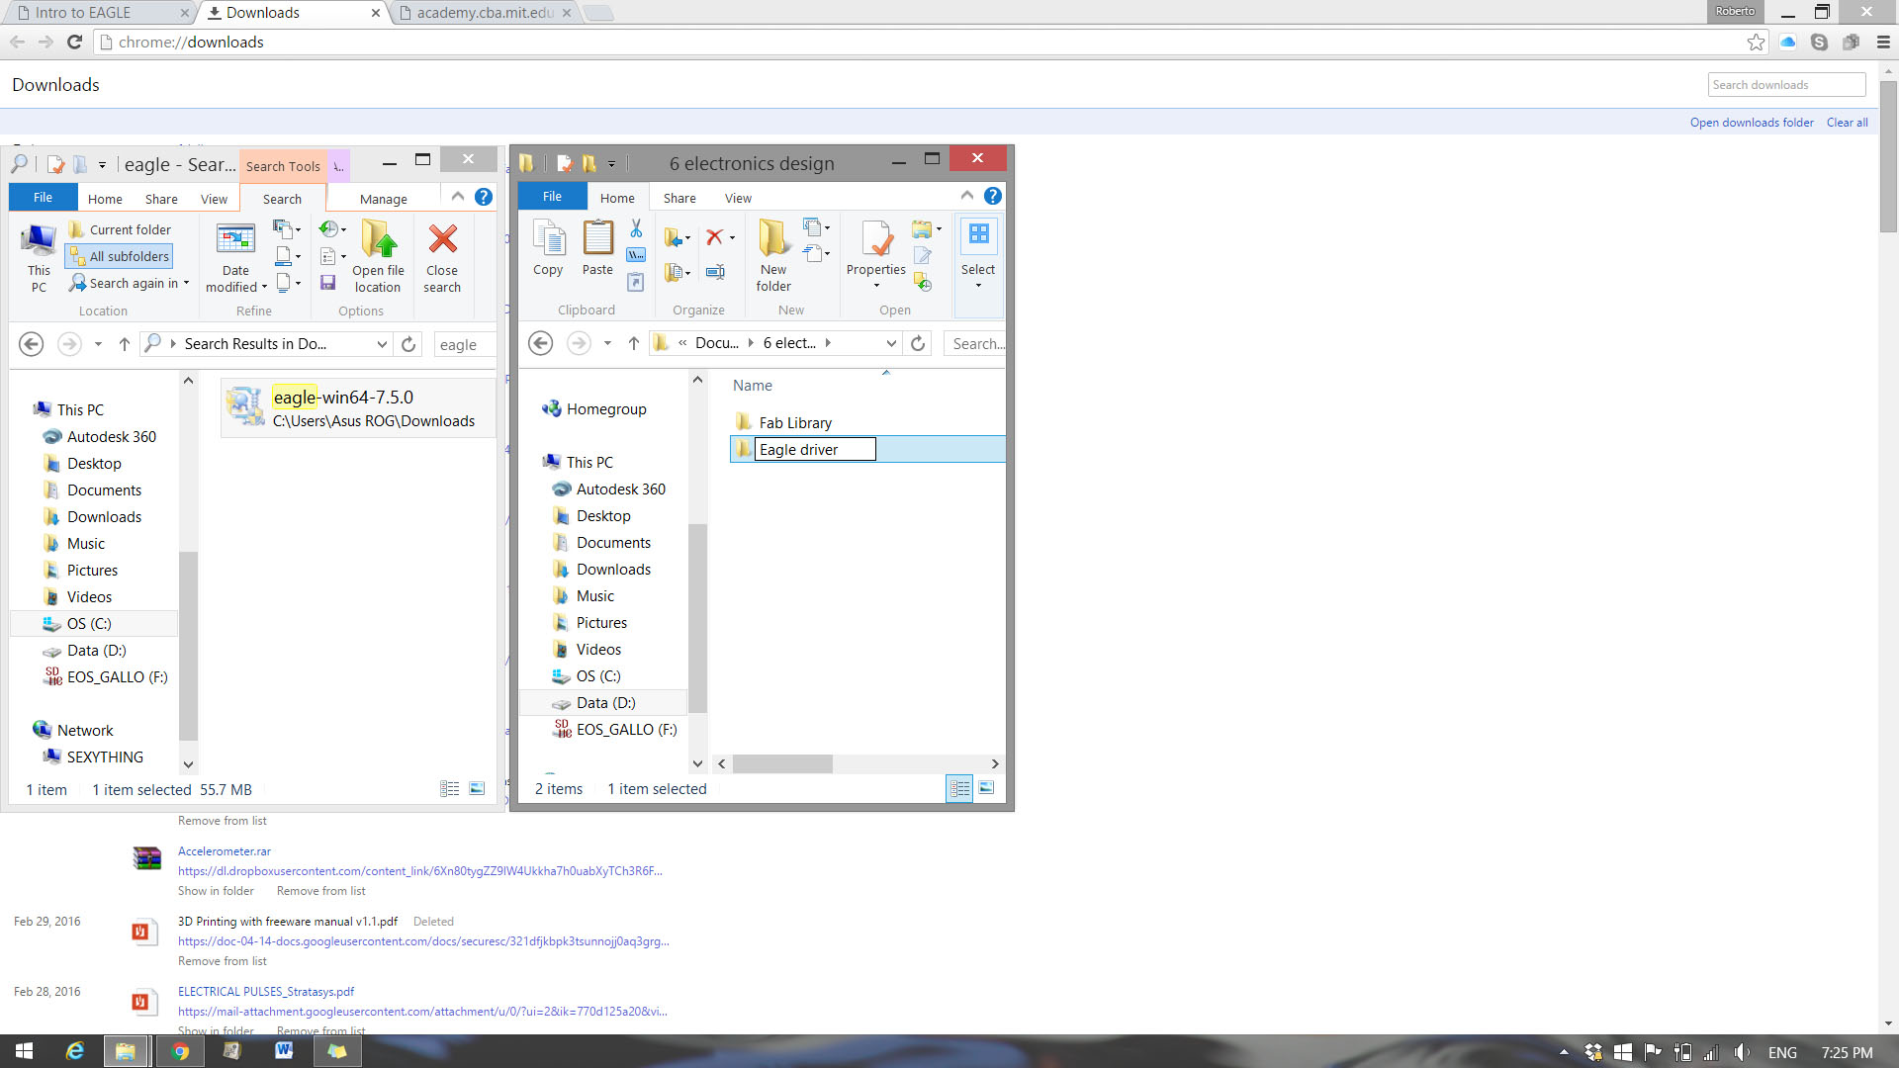
Task: Remove the 3D Printing manual from the downloads list
Action: [223, 961]
